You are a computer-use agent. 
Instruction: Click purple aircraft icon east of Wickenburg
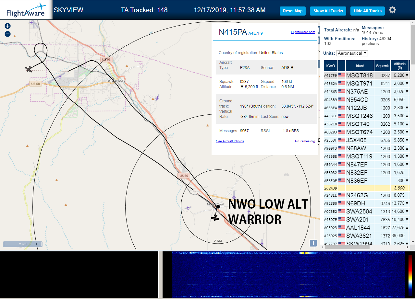(157, 98)
